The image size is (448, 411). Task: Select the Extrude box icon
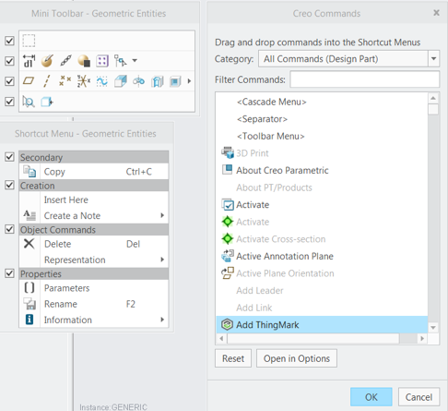point(121,81)
